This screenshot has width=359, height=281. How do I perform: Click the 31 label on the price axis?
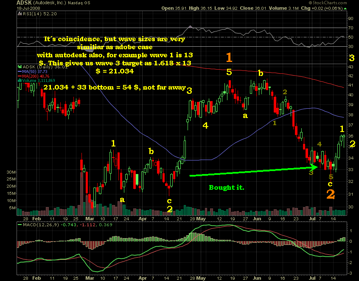pos(351,194)
